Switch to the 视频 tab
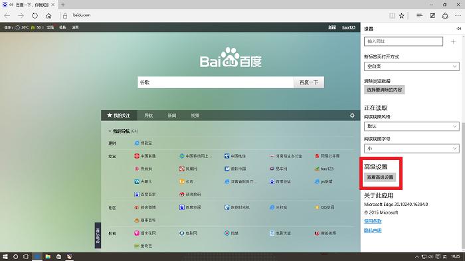The width and height of the screenshot is (465, 261). tap(195, 116)
